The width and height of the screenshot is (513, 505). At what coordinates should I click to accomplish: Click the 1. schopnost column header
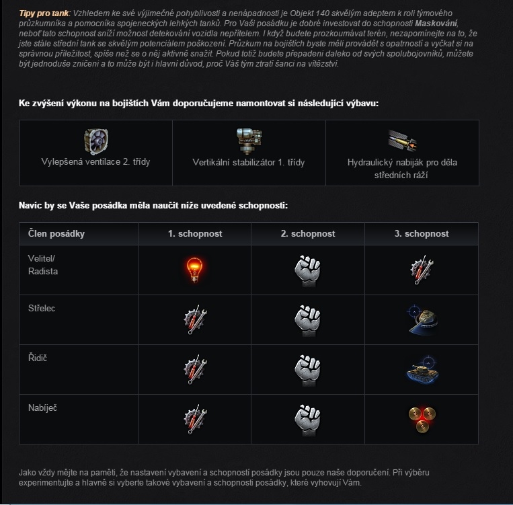[195, 234]
